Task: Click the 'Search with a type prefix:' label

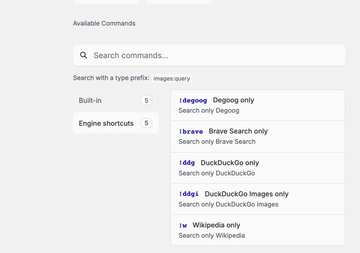Action: click(x=111, y=78)
